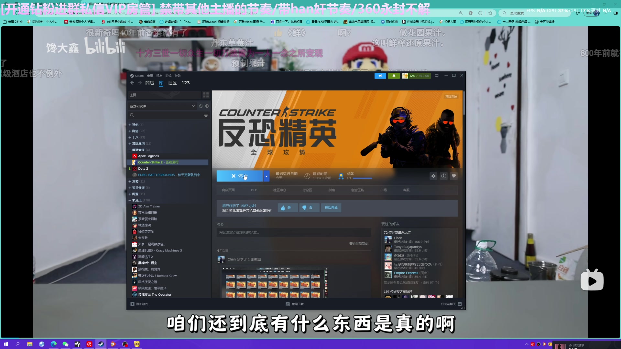The height and width of the screenshot is (349, 621).
Task: Open the 帮助 menu
Action: pyautogui.click(x=178, y=76)
